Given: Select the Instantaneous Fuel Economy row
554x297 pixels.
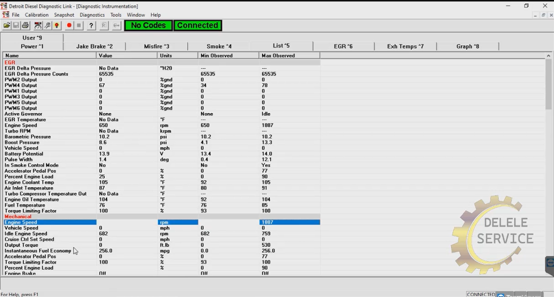Looking at the screenshot, I should point(161,251).
